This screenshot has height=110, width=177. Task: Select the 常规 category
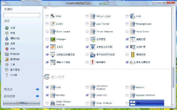pyautogui.click(x=13, y=33)
